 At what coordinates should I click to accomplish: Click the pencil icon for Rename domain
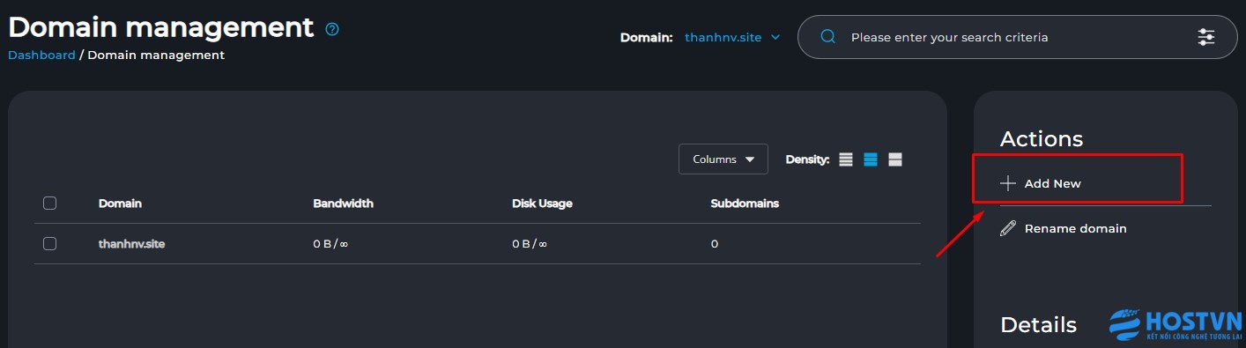point(1008,228)
